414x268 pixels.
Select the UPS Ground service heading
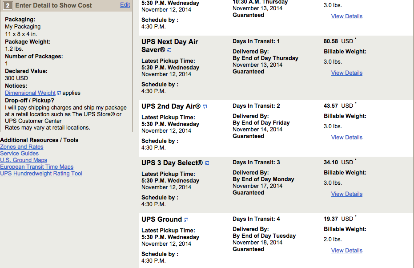click(x=161, y=219)
